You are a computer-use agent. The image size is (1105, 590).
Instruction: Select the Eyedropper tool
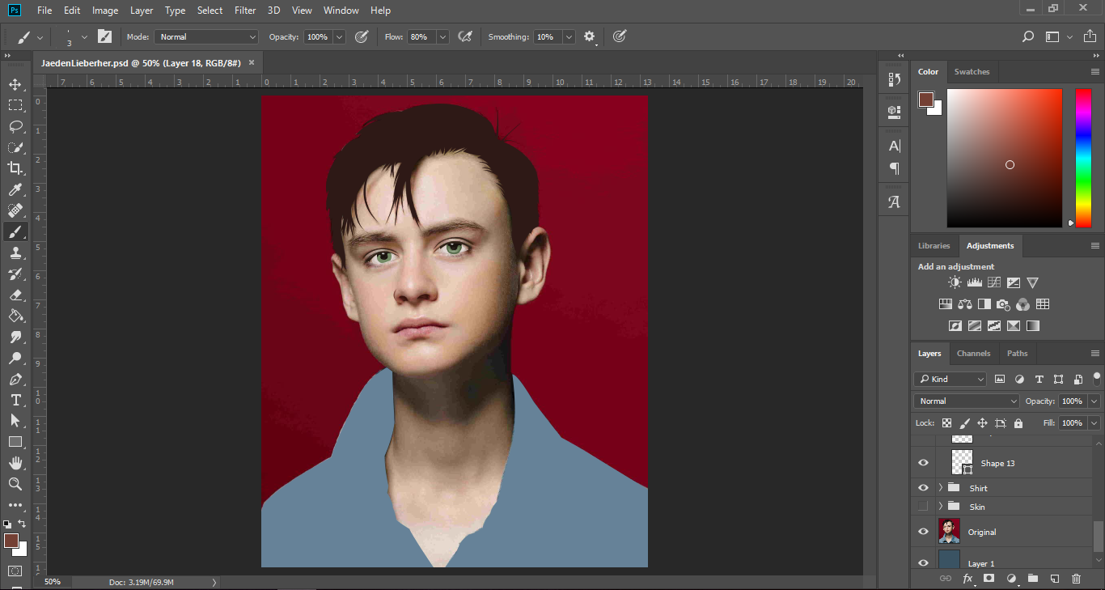pos(15,189)
